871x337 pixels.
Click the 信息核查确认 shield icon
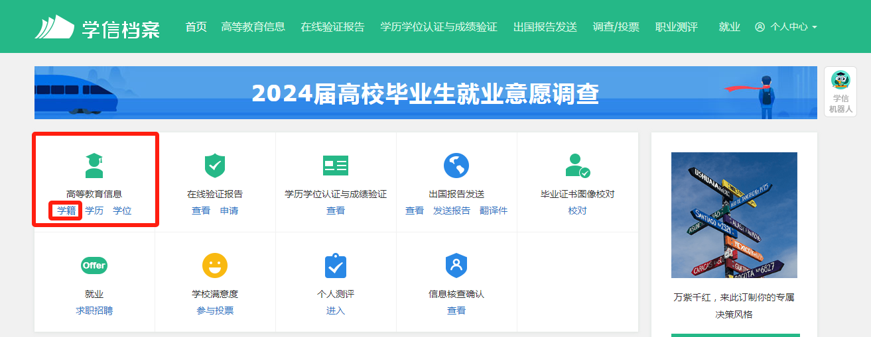456,265
